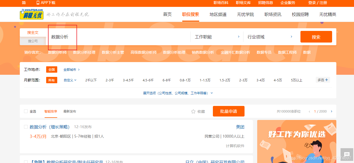Open 无忧精英 navigation item
Screen dimensions: 354x163
click(328, 15)
